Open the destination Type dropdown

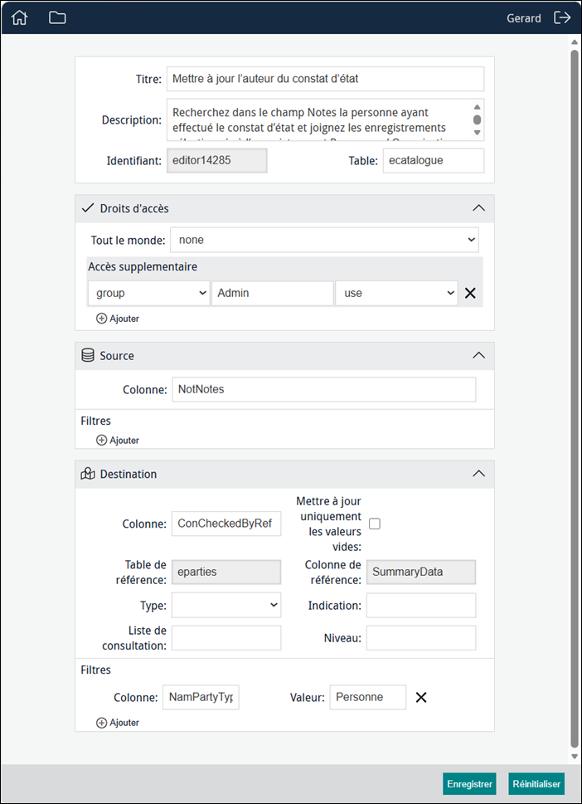(x=226, y=606)
